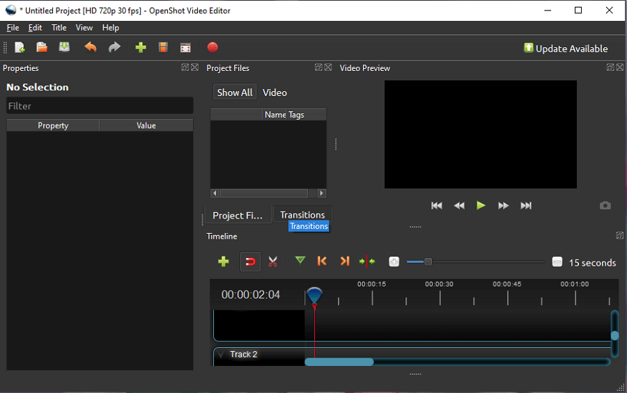The height and width of the screenshot is (393, 627).
Task: Zoom in the timeline with plus icon
Action: click(x=394, y=262)
